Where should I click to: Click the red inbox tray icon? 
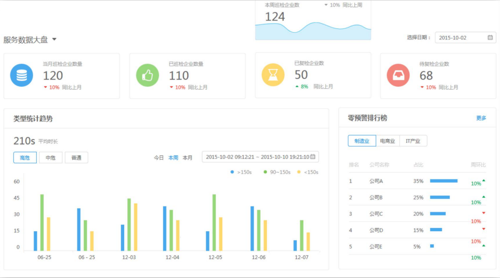pyautogui.click(x=398, y=75)
